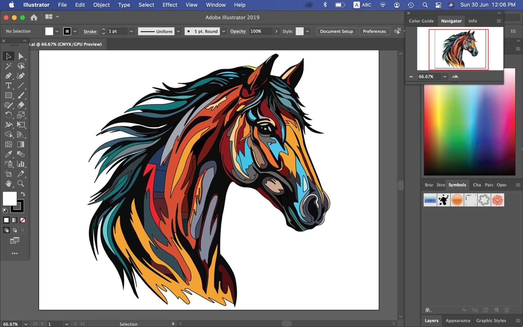523x327 pixels.
Task: Select the Zoom tool magnifier
Action: coord(21,184)
